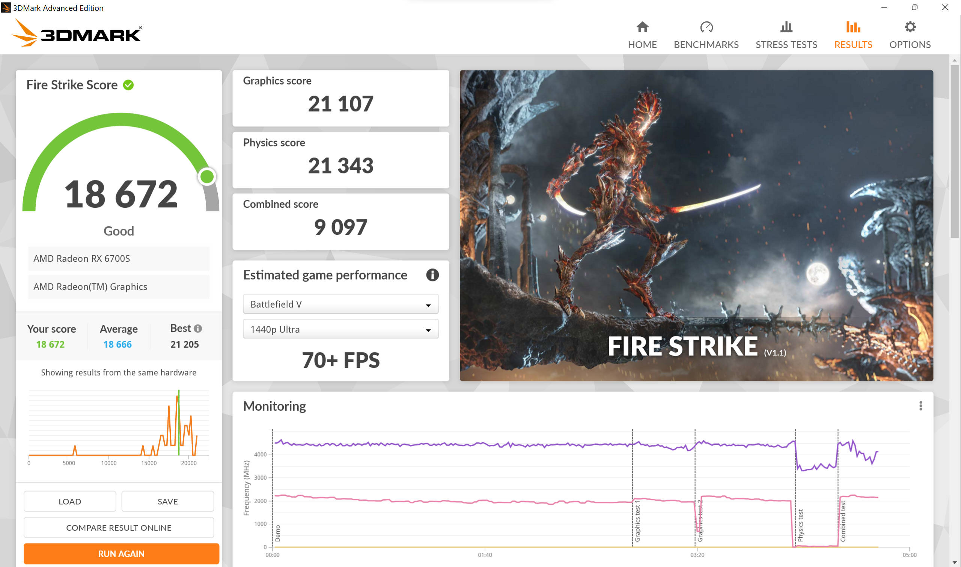Image resolution: width=961 pixels, height=567 pixels.
Task: Click the Home house icon
Action: (642, 27)
